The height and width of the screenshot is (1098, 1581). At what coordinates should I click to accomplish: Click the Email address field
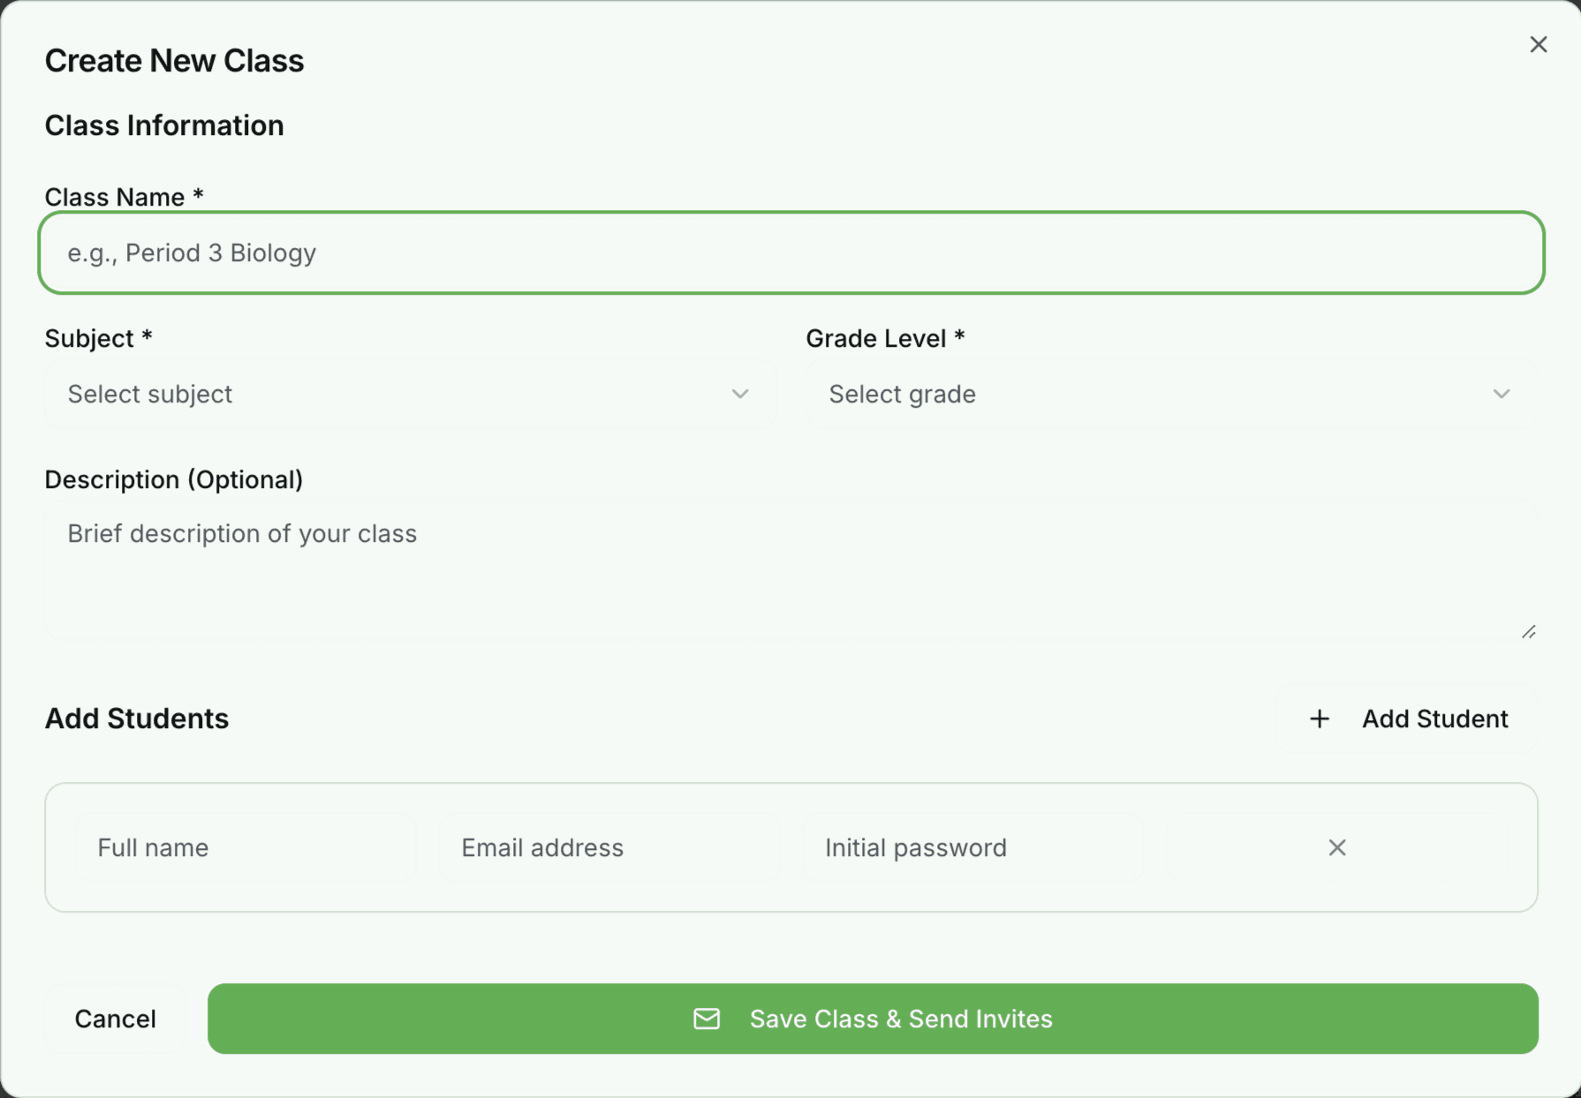coord(608,848)
